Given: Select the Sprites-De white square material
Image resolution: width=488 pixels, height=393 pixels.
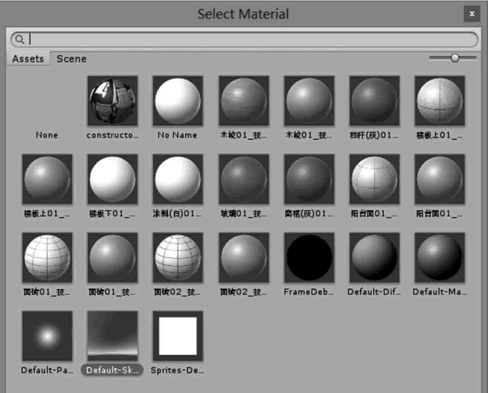Looking at the screenshot, I should point(178,336).
